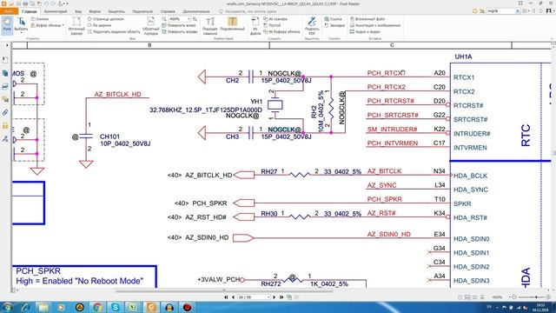The height and width of the screenshot is (313, 556).
Task: Switch to the Protect ribbon tab
Action: pos(116,11)
